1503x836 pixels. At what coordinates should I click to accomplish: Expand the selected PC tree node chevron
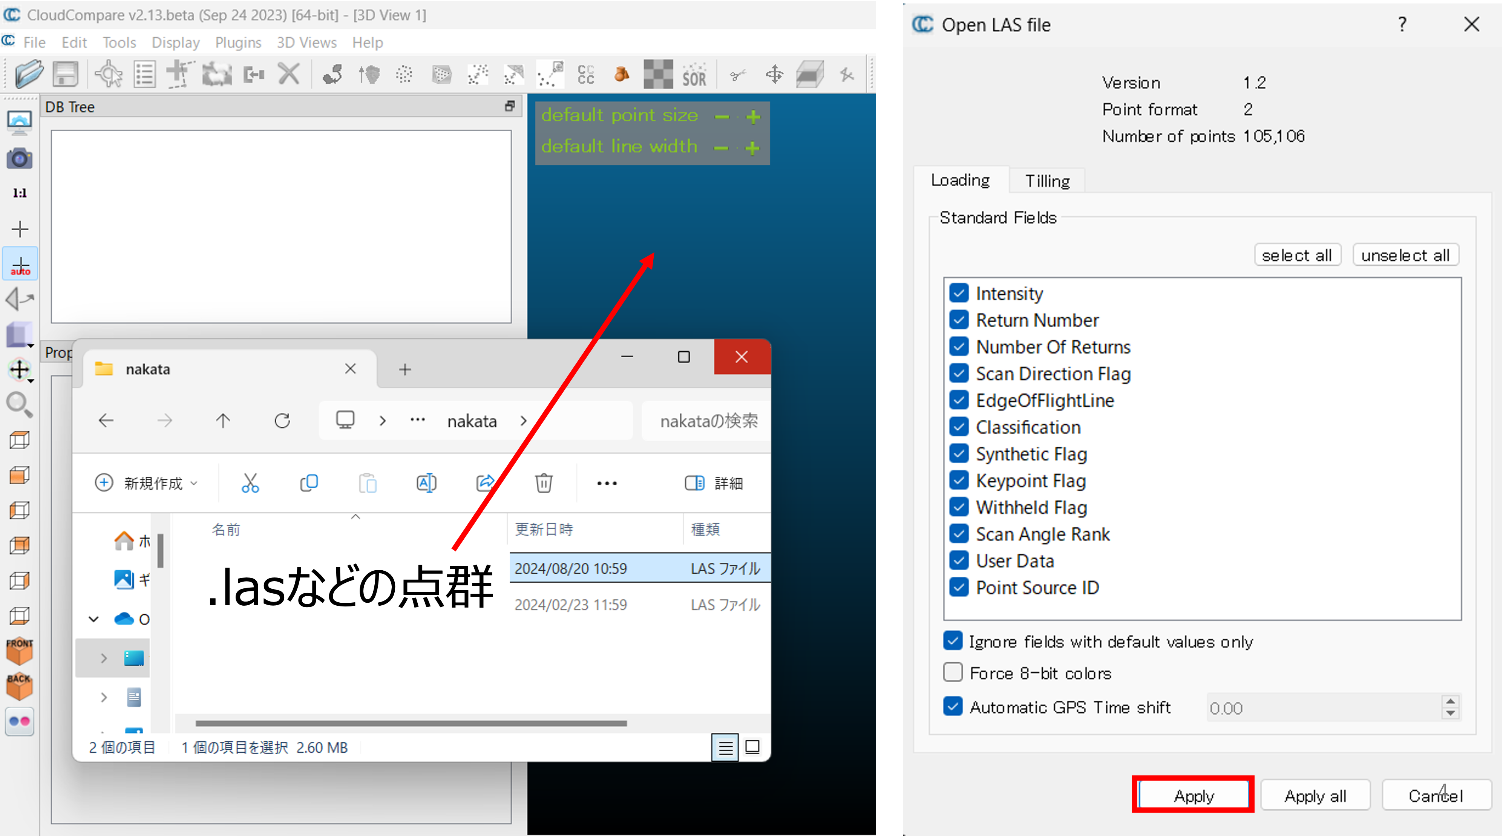pyautogui.click(x=104, y=658)
